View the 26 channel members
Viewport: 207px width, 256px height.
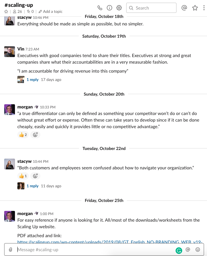17,12
